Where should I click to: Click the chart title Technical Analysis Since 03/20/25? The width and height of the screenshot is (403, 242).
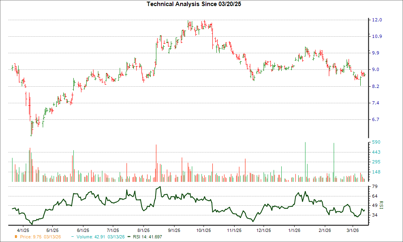(194, 4)
